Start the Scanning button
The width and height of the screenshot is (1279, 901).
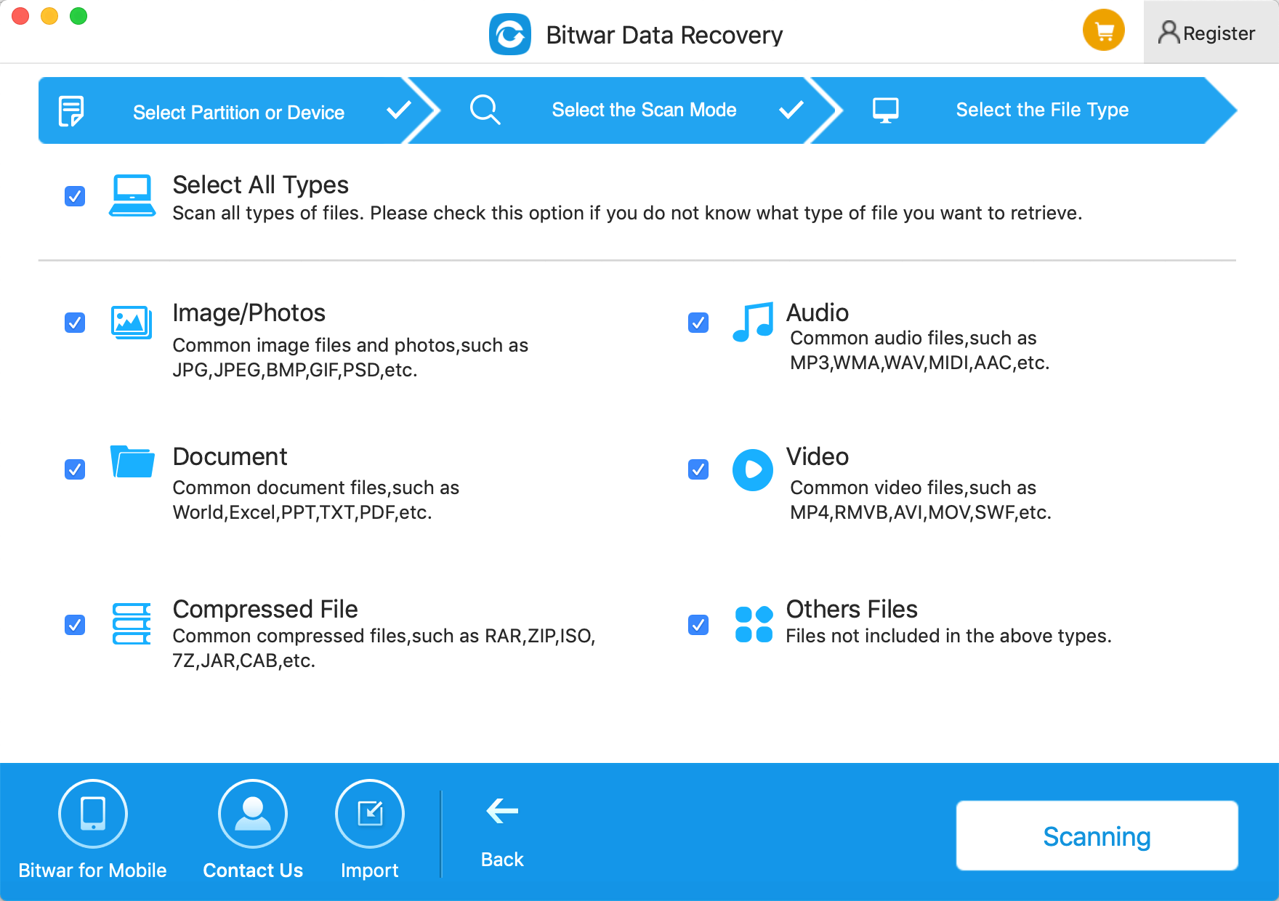(x=1097, y=836)
